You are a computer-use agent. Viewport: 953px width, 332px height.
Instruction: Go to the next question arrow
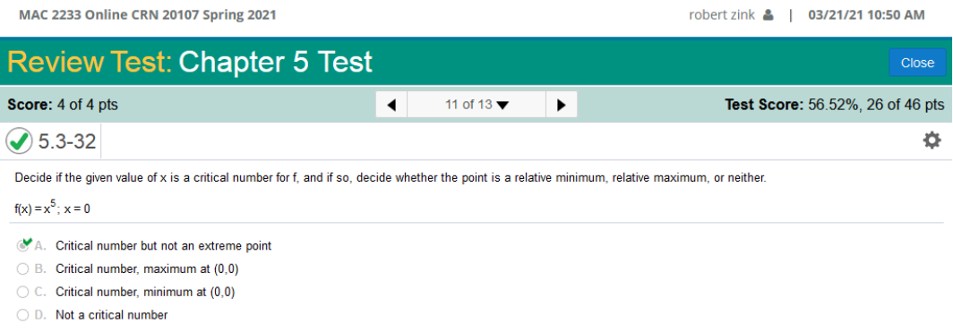click(x=561, y=105)
